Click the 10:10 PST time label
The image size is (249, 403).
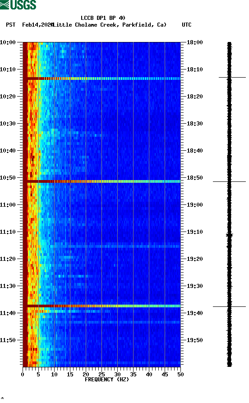[8, 69]
